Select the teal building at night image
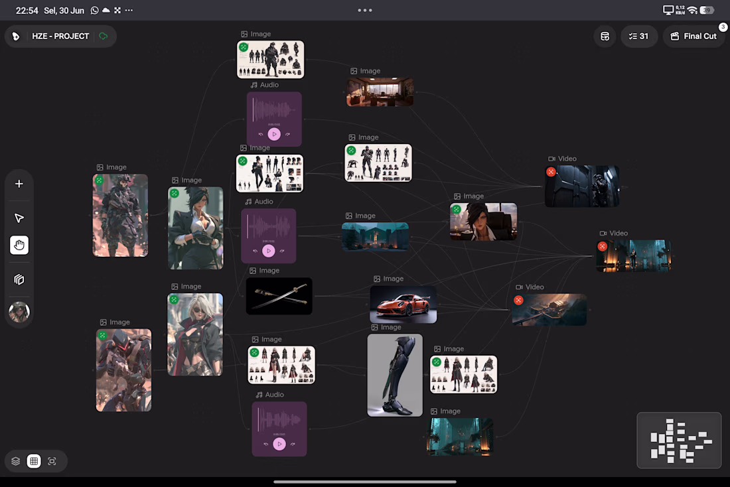Image resolution: width=730 pixels, height=487 pixels. tap(375, 236)
